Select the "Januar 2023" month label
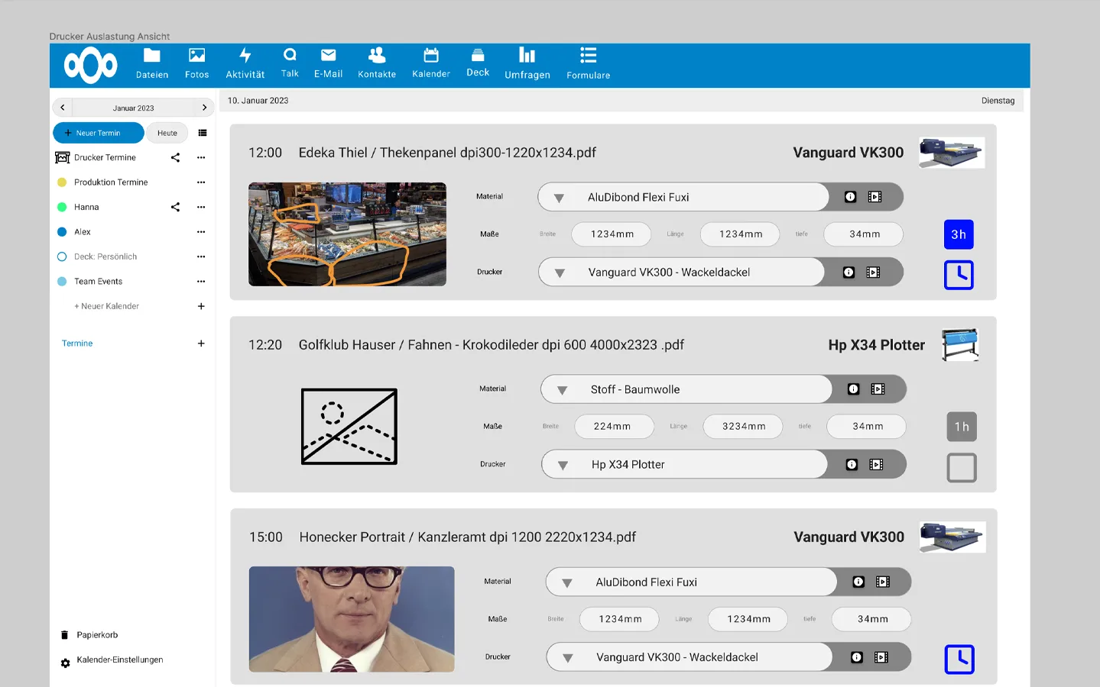Viewport: 1100px width, 687px height. click(134, 108)
